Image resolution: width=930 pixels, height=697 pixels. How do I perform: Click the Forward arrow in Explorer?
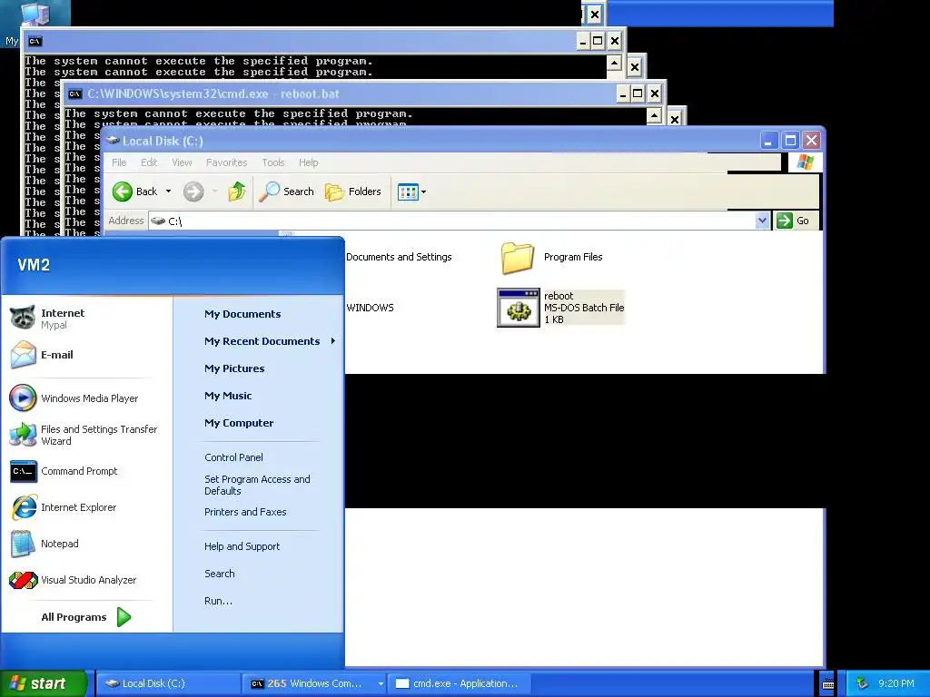point(193,191)
